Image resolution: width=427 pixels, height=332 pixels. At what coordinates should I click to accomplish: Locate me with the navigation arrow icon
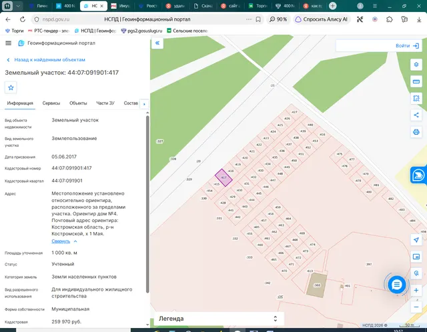click(416, 240)
